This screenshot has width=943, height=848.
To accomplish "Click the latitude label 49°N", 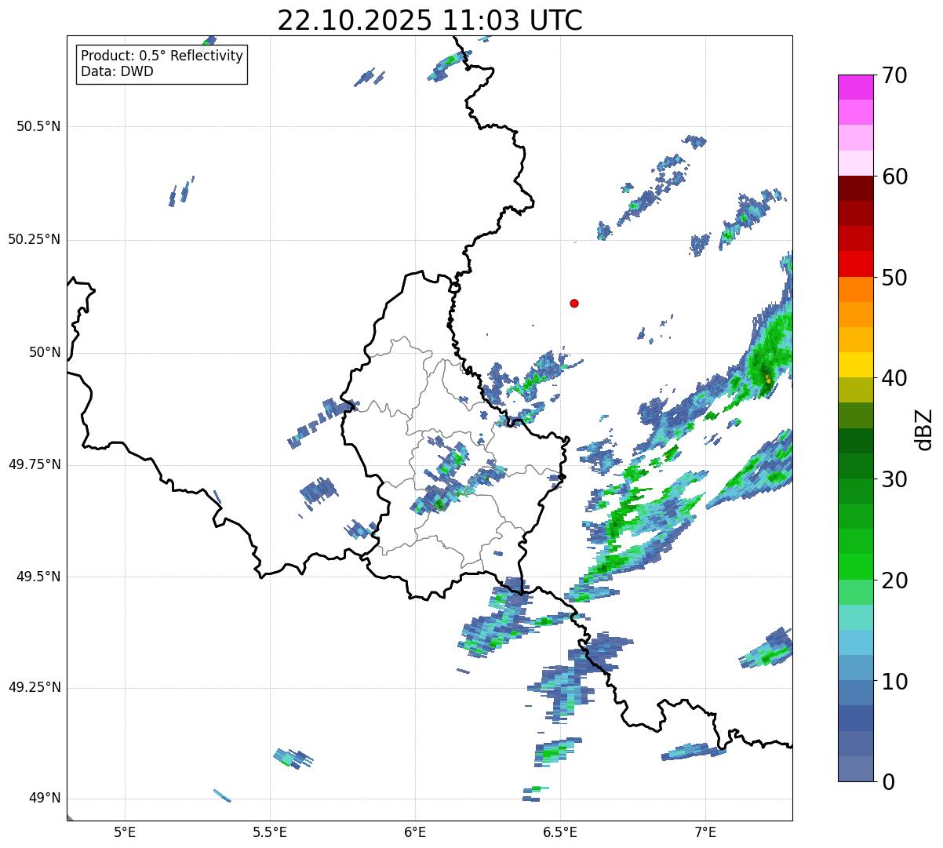I will (x=45, y=799).
